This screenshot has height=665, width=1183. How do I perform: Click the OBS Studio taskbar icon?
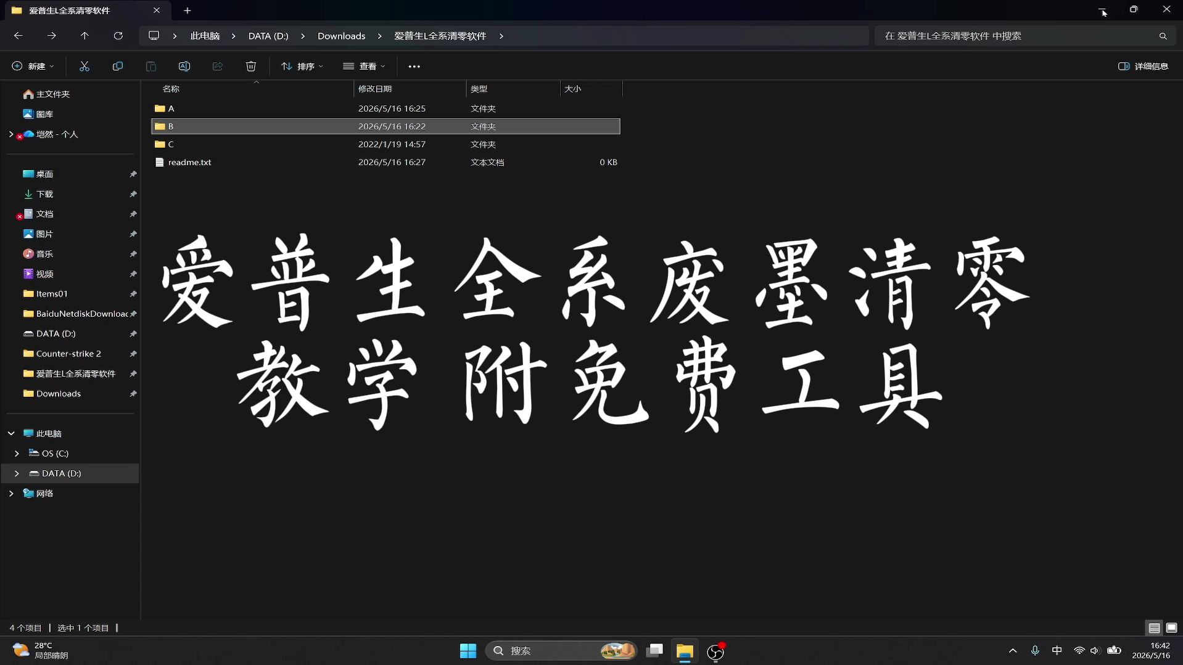click(x=715, y=651)
